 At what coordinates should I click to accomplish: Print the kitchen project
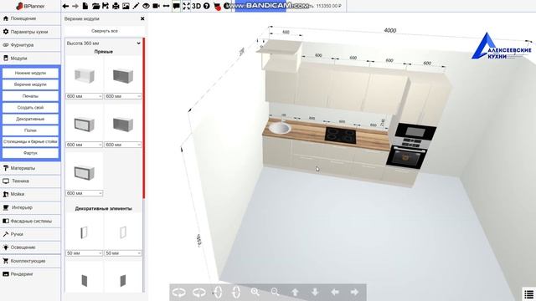click(x=116, y=6)
